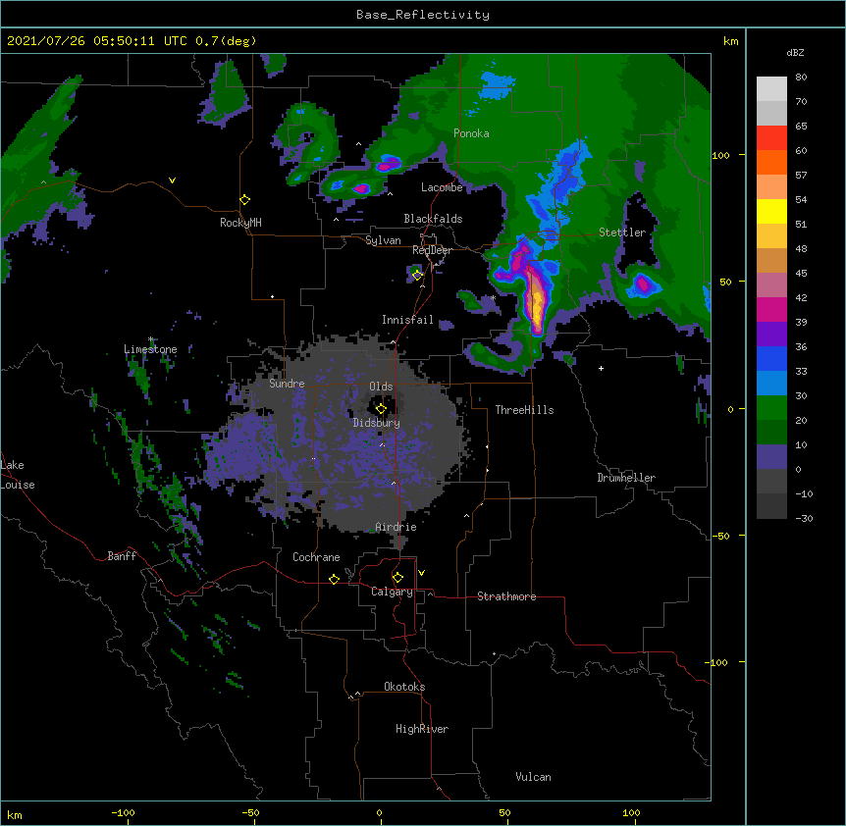Image resolution: width=846 pixels, height=826 pixels.
Task: Click the yellow diamond marker south of RedDeer
Action: [417, 276]
